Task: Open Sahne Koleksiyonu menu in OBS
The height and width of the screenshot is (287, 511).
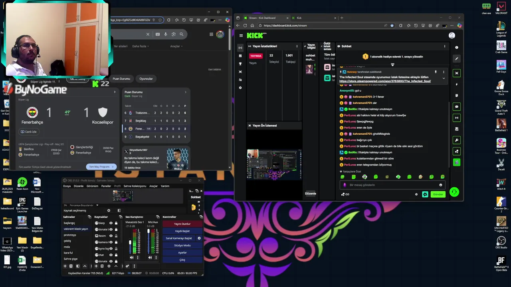Action: click(135, 186)
